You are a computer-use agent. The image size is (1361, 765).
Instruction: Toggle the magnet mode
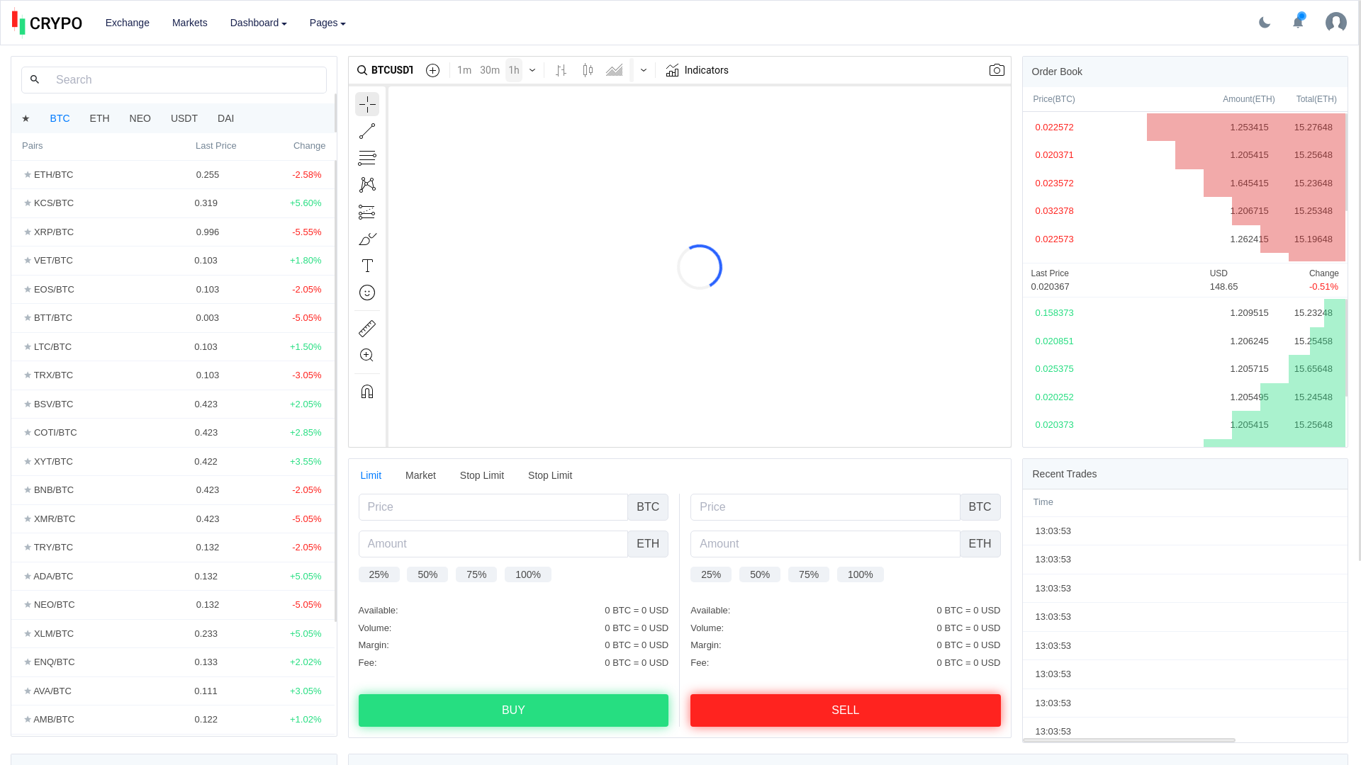point(367,392)
